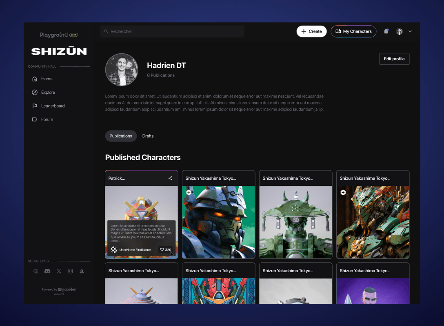Open the green hat robot character image
Screen dimensions: 444x326
tap(295, 222)
